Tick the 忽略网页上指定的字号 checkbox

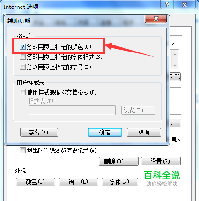pos(22,67)
